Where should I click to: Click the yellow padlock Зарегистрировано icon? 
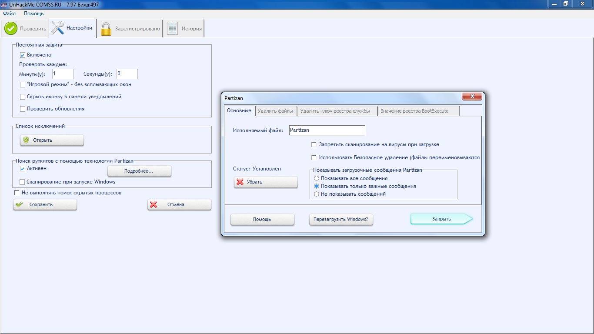click(106, 29)
